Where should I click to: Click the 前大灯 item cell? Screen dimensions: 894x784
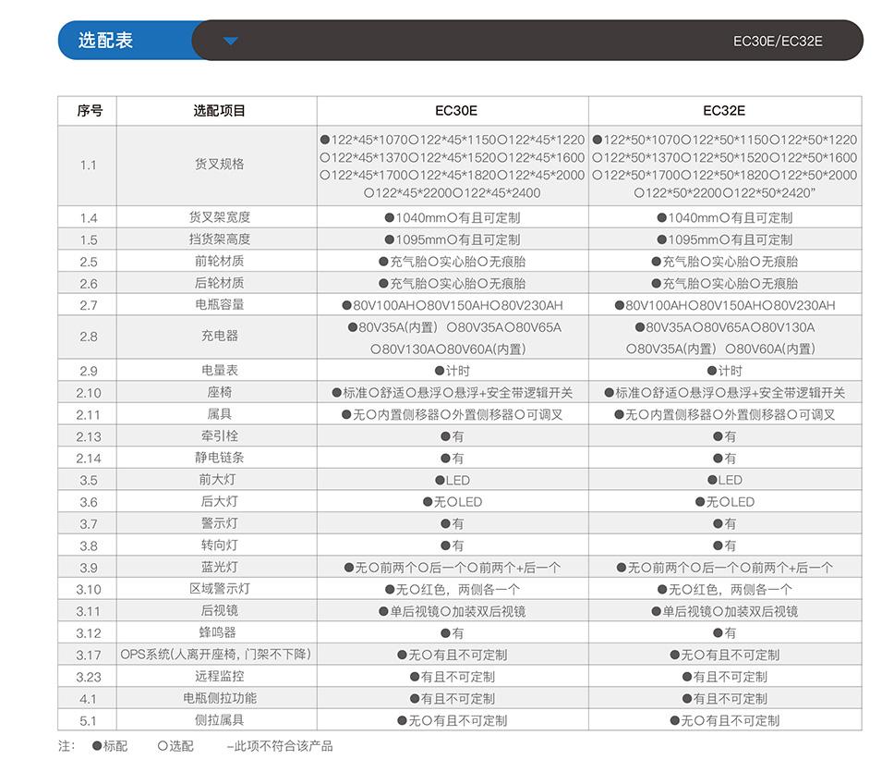217,479
